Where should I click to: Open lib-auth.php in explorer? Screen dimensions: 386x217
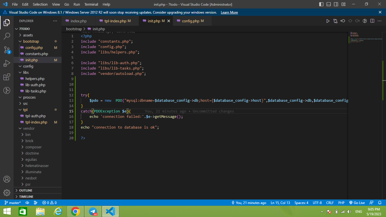pyautogui.click(x=38, y=85)
